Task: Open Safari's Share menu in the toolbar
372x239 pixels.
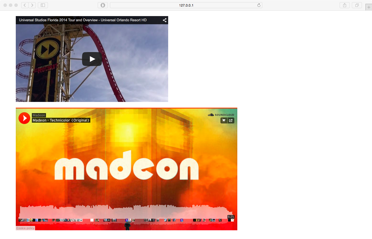Action: pyautogui.click(x=345, y=5)
